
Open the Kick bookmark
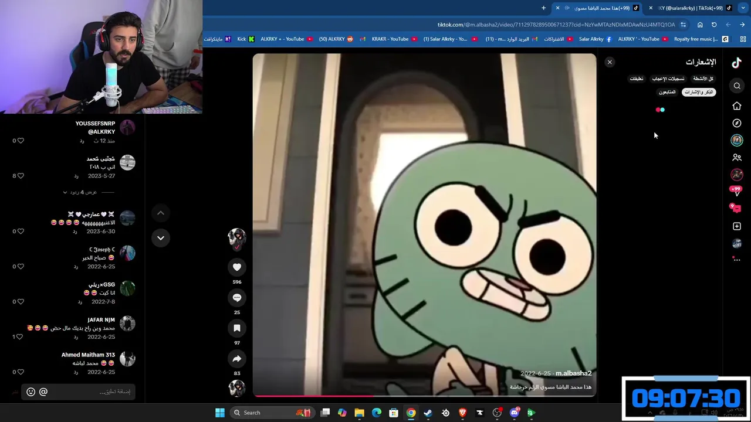pos(246,39)
